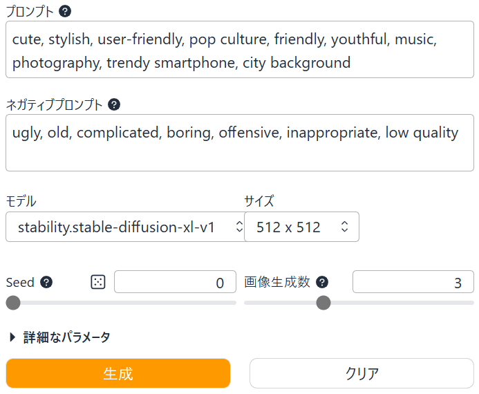Click the help icon next to プロンプト
This screenshot has height=394, width=479.
[64, 12]
